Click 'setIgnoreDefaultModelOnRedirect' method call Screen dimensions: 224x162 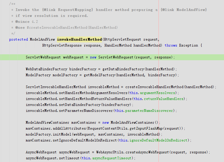pyautogui.click(x=85, y=140)
